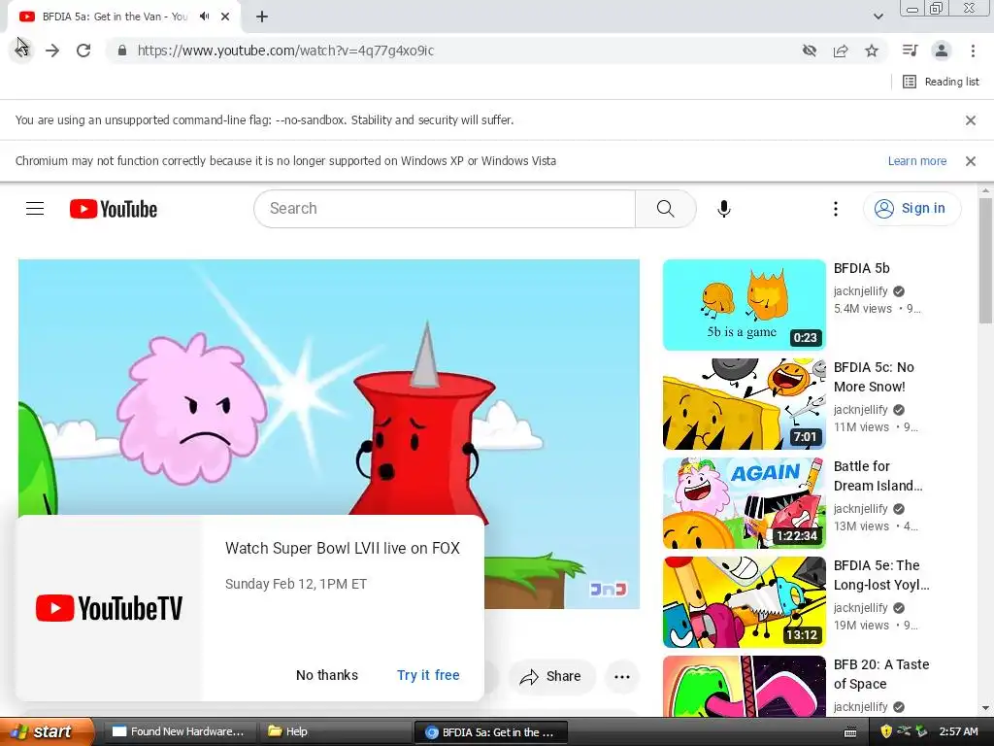Open YouTube hamburger guide menu
Viewport: 994px width, 746px height.
(x=35, y=208)
